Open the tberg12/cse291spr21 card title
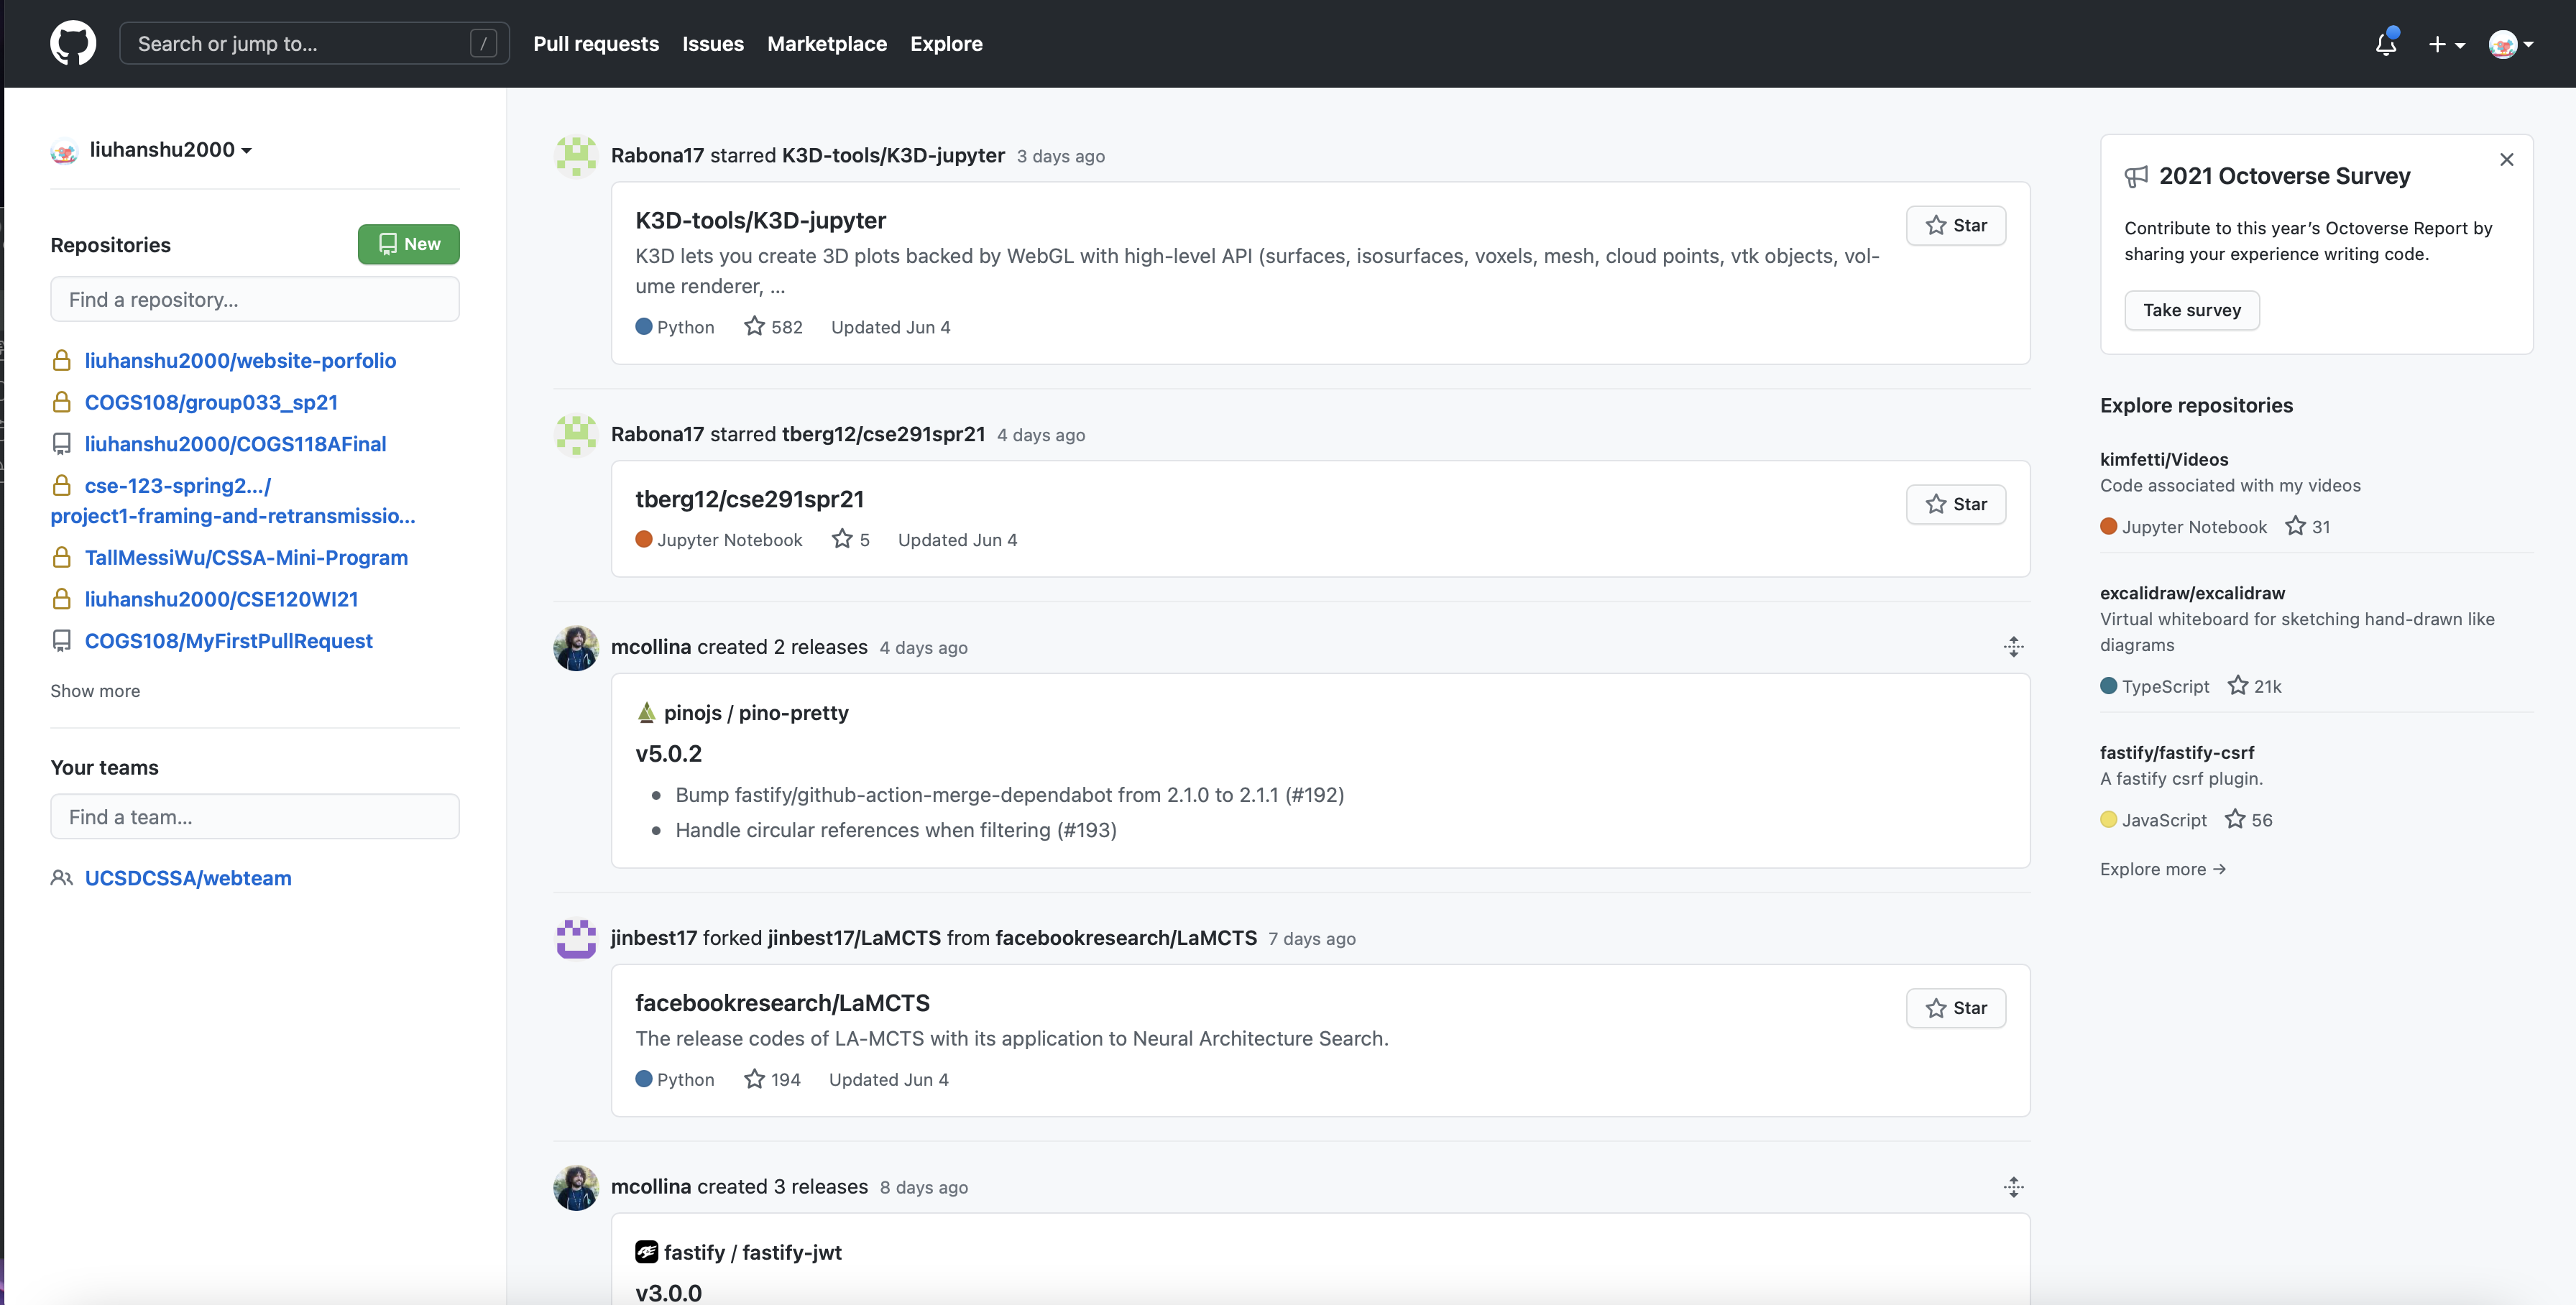The height and width of the screenshot is (1305, 2576). tap(749, 499)
